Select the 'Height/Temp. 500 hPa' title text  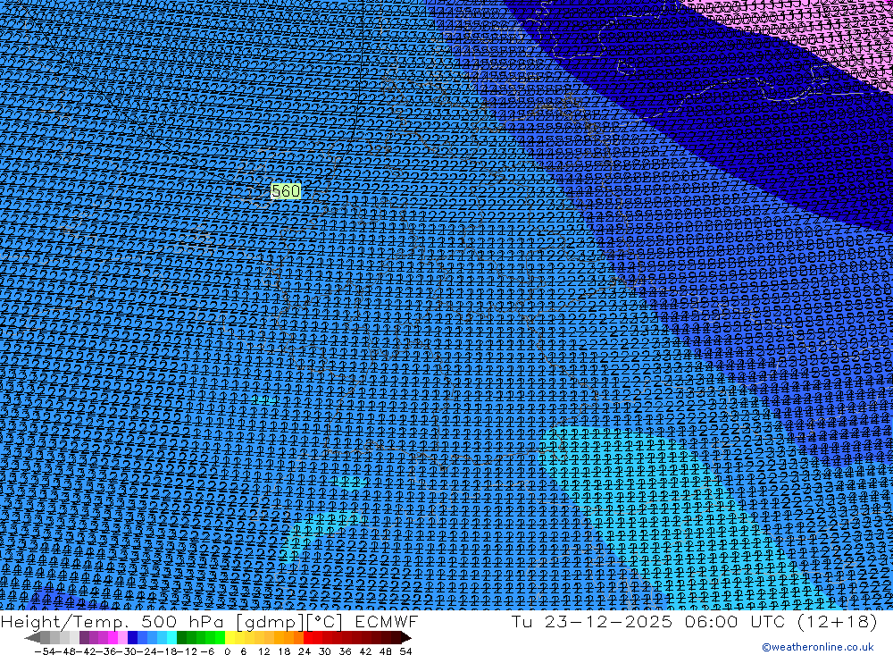113,621
